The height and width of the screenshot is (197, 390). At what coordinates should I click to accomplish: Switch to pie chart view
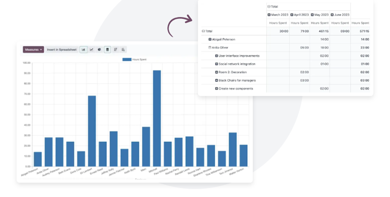(99, 49)
